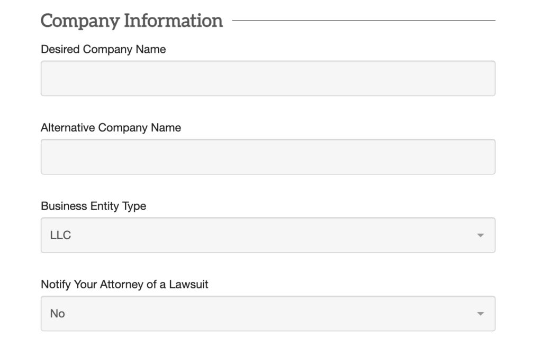The image size is (542, 347).
Task: Click the "Business Entity Type" label
Action: (x=93, y=206)
